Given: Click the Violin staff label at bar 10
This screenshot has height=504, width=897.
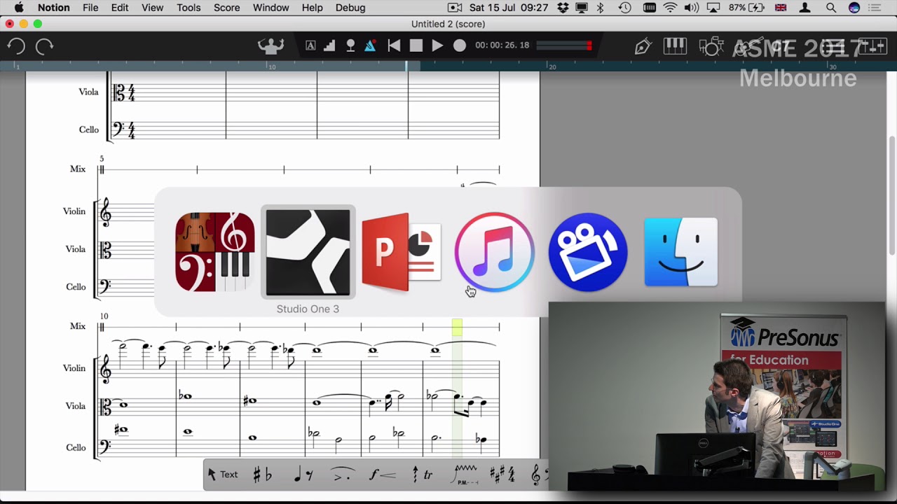Looking at the screenshot, I should click(74, 367).
